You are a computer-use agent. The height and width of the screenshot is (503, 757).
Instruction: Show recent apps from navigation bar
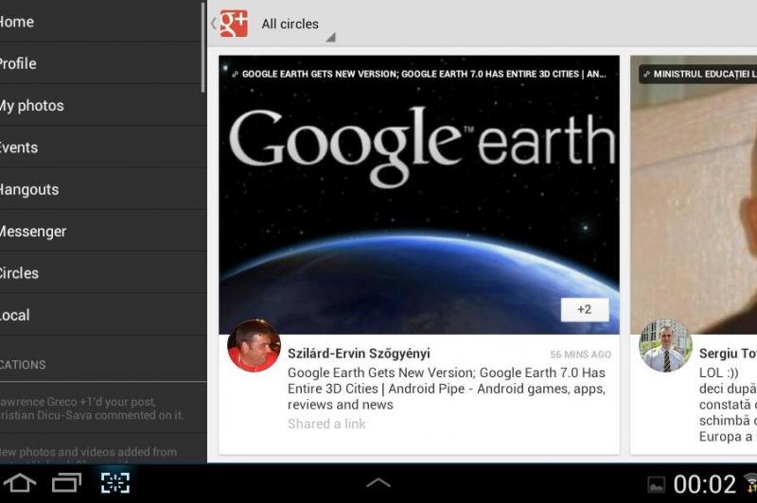pos(66,483)
